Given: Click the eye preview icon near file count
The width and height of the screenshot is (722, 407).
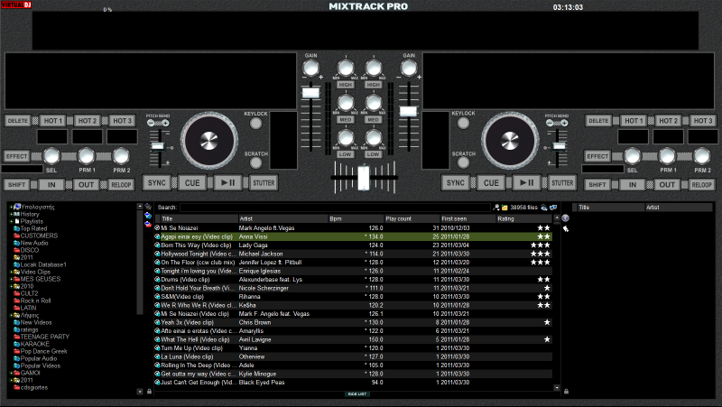Looking at the screenshot, I should point(544,208).
